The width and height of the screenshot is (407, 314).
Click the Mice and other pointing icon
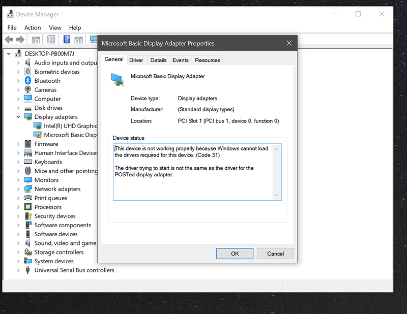coord(28,171)
